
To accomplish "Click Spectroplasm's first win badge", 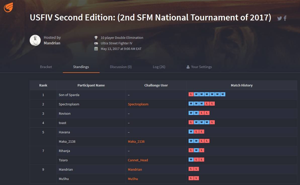I will pyautogui.click(x=191, y=104).
